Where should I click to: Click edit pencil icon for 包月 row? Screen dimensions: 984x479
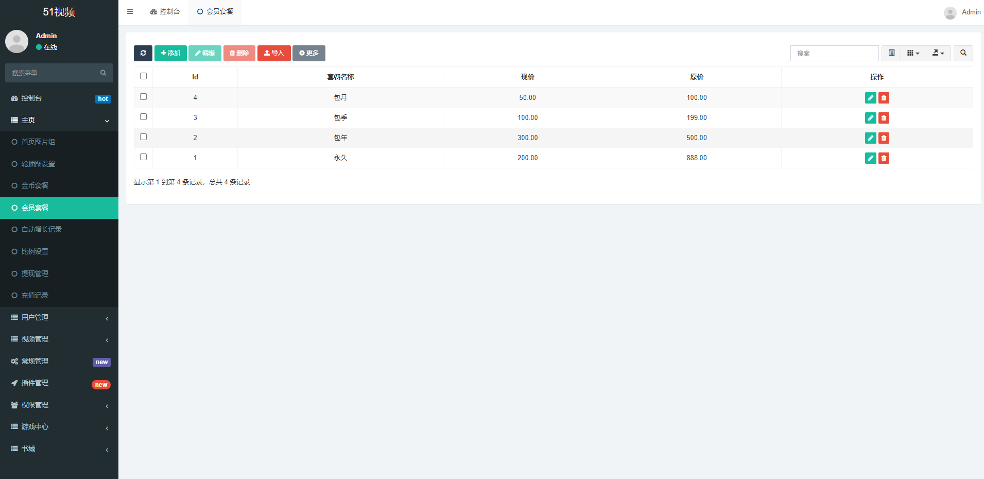870,98
